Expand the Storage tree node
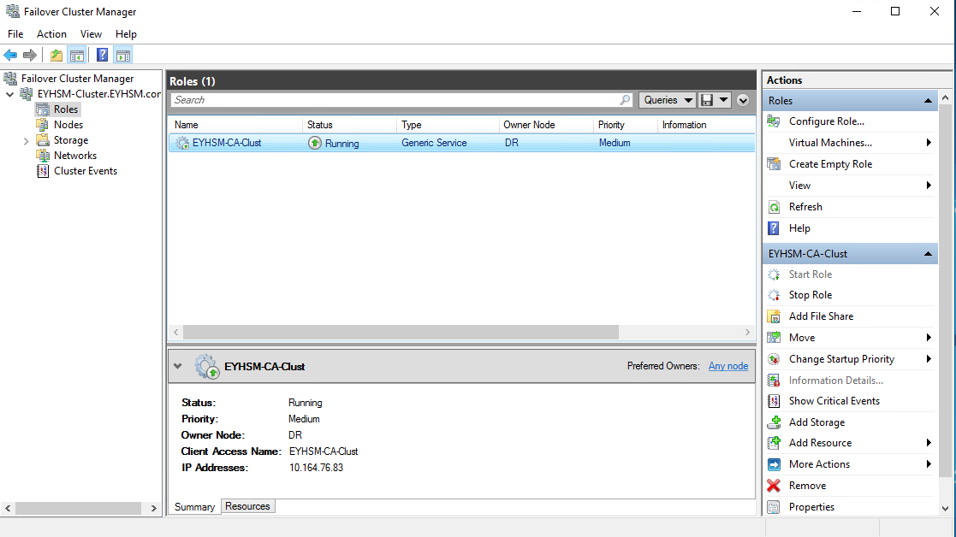Image resolution: width=956 pixels, height=537 pixels. click(x=26, y=140)
